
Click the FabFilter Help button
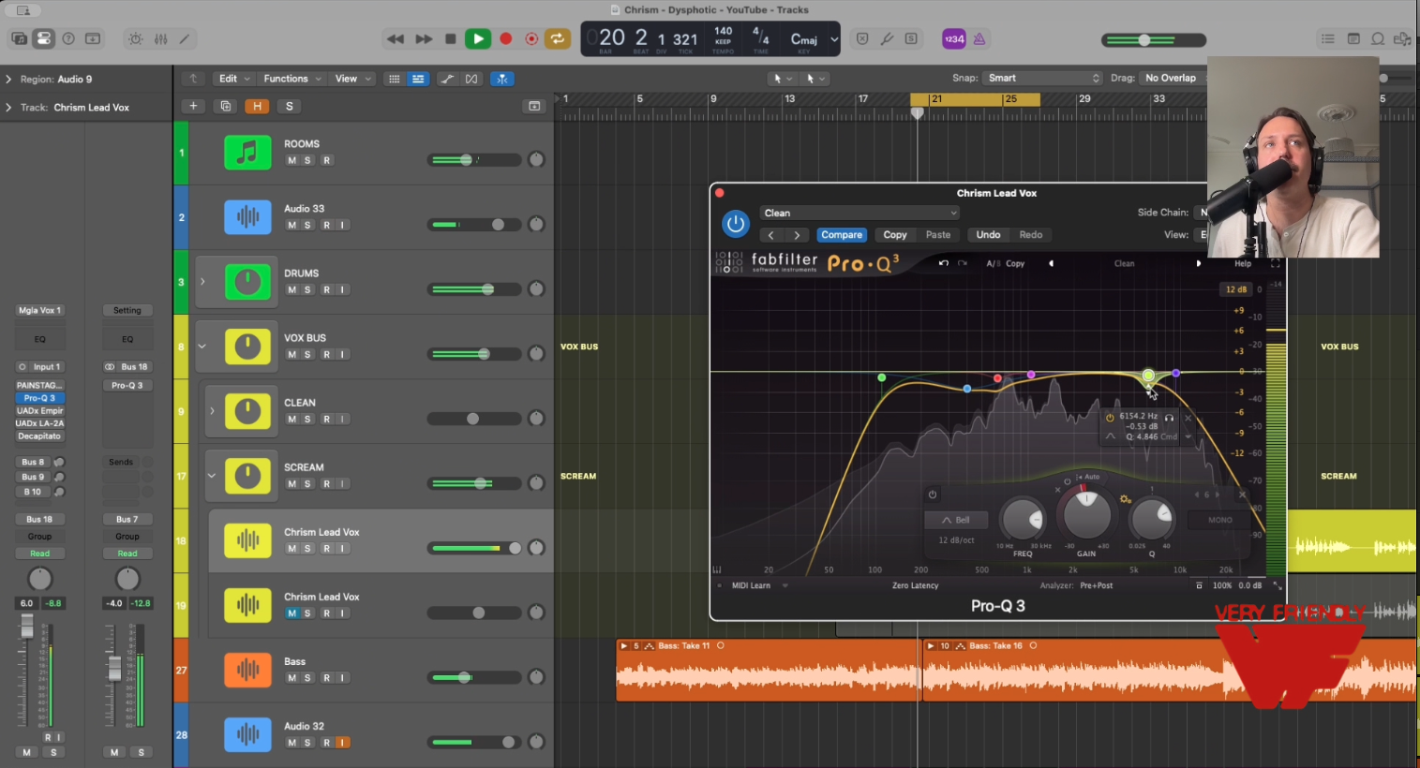coord(1243,264)
